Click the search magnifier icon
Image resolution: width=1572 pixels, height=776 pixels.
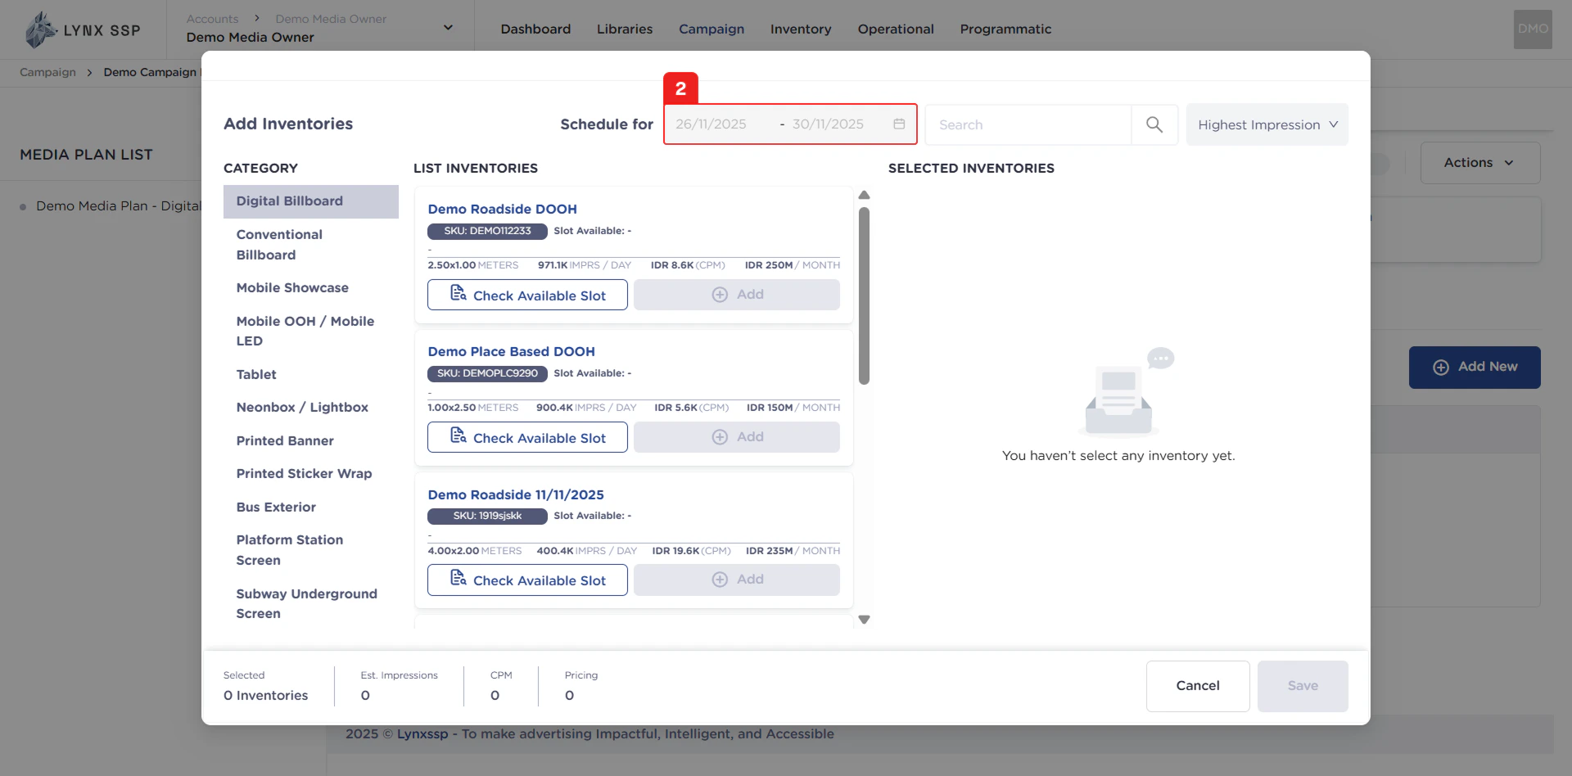coord(1154,124)
